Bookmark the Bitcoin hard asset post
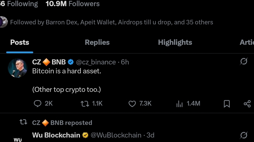 pyautogui.click(x=227, y=104)
